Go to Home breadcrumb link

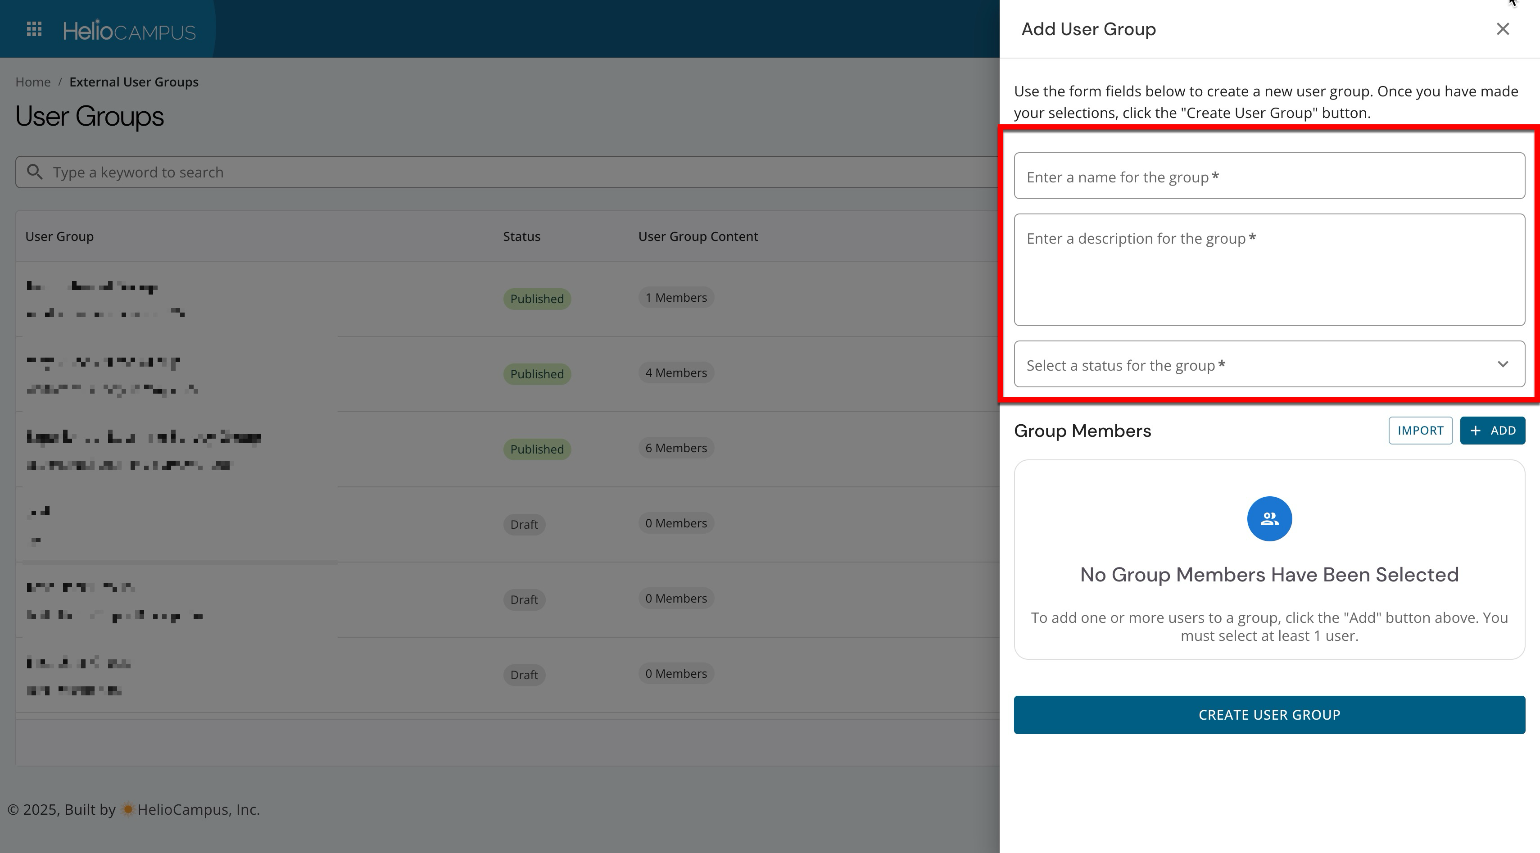pos(33,82)
